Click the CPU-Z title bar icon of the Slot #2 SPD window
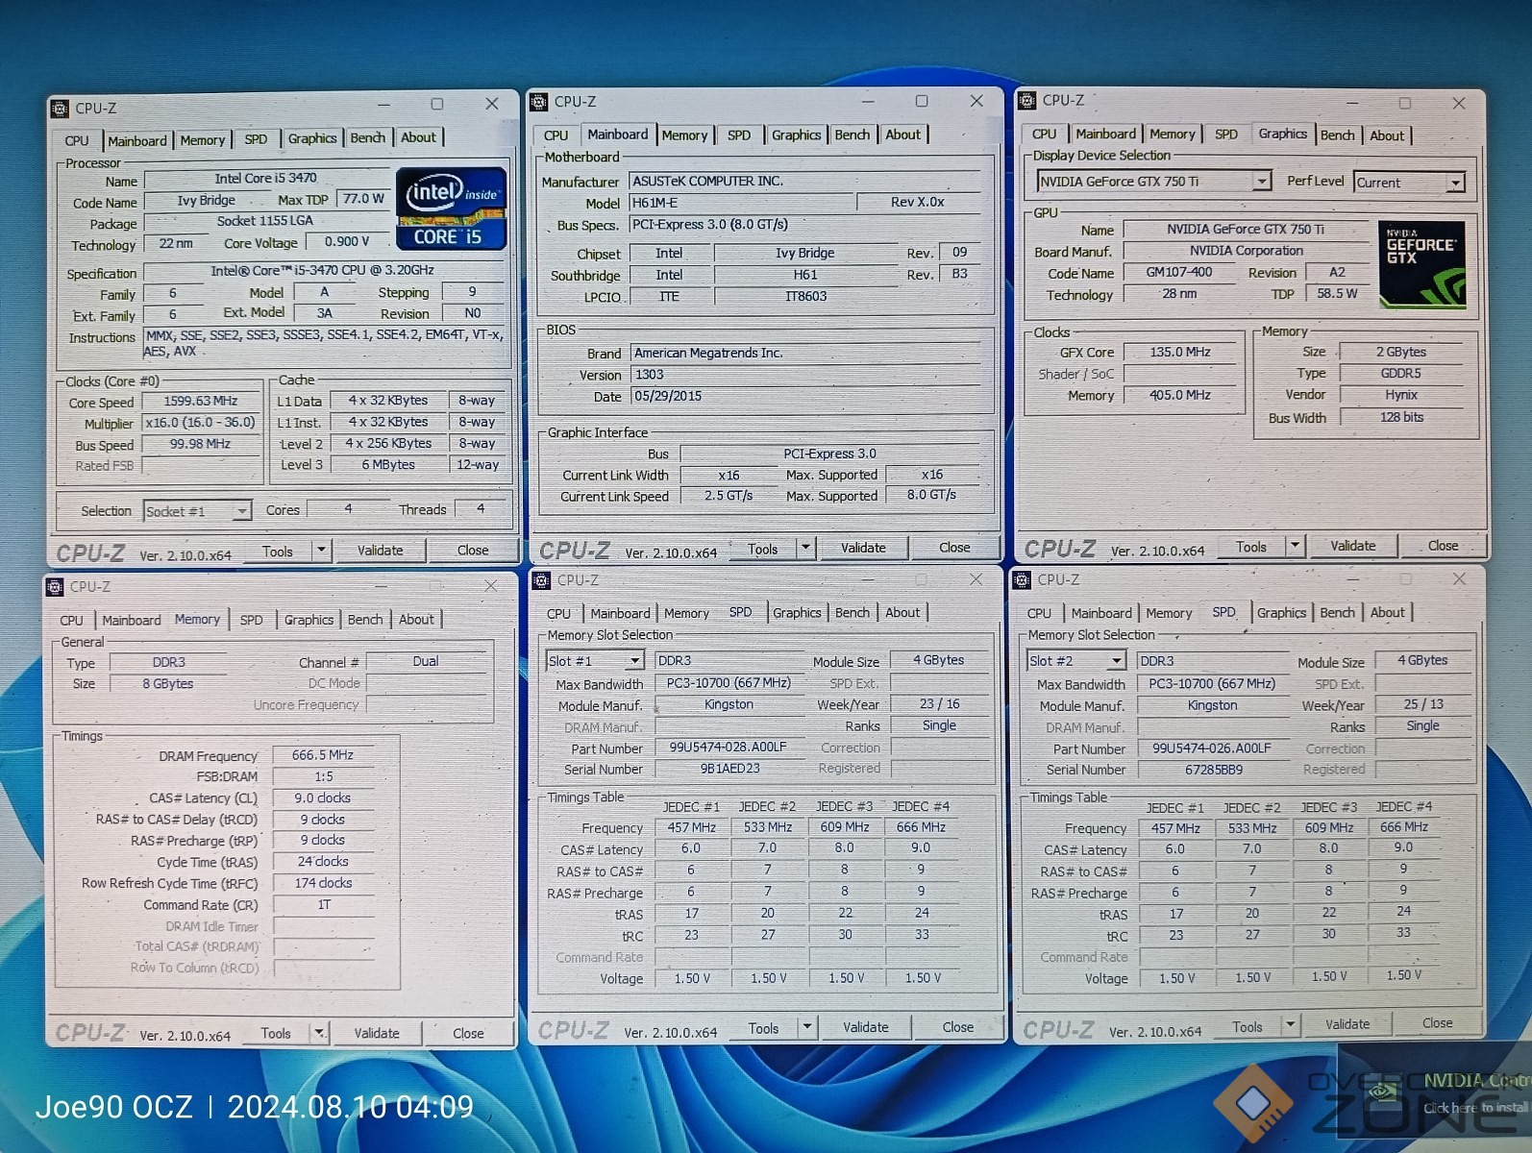1532x1153 pixels. [1022, 579]
